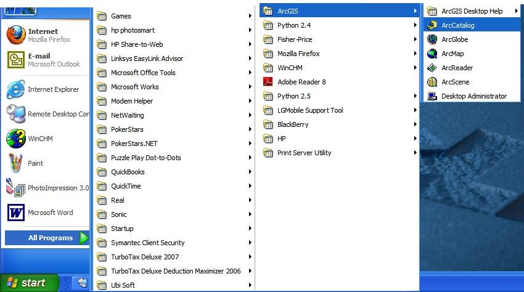The image size is (524, 292).
Task: Expand the Python 2.4 submenu arrow
Action: (415, 25)
